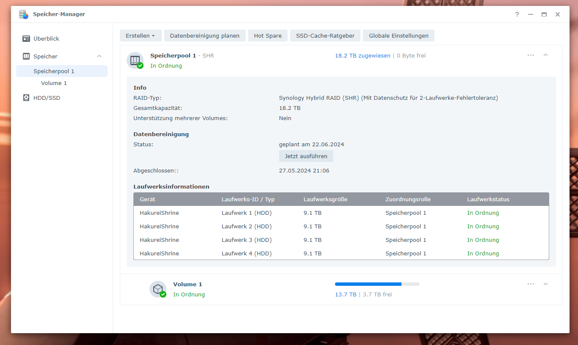The height and width of the screenshot is (345, 578).
Task: Click the Speicherpool 1 status icon
Action: (x=135, y=60)
